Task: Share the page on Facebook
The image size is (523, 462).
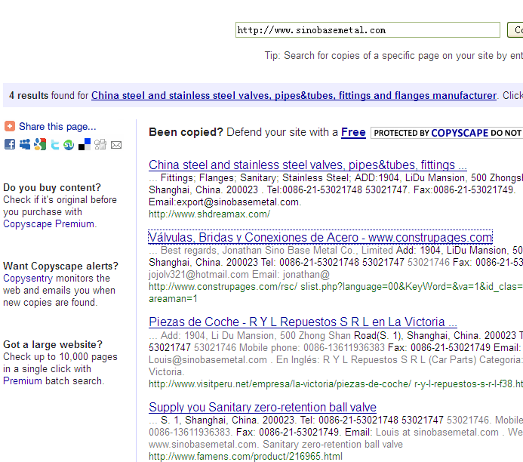Action: coord(10,144)
